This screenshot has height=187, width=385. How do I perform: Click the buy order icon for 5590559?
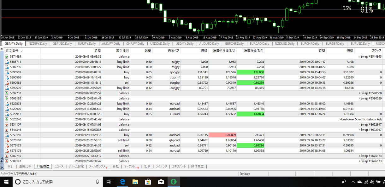(7, 72)
